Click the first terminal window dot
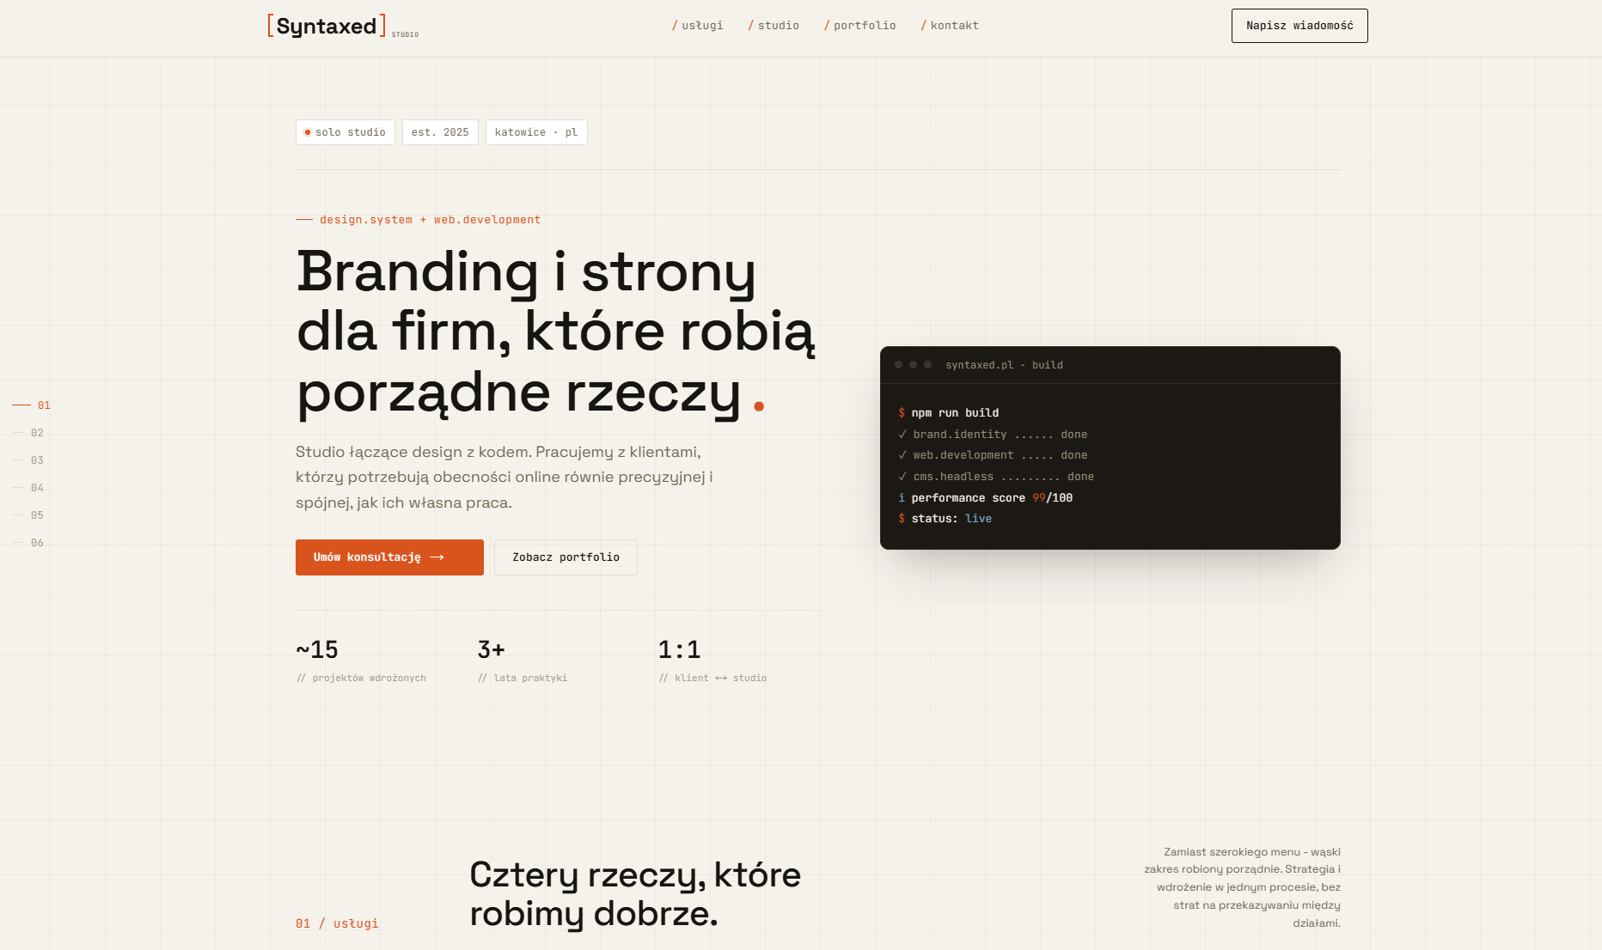The height and width of the screenshot is (950, 1602). (899, 365)
